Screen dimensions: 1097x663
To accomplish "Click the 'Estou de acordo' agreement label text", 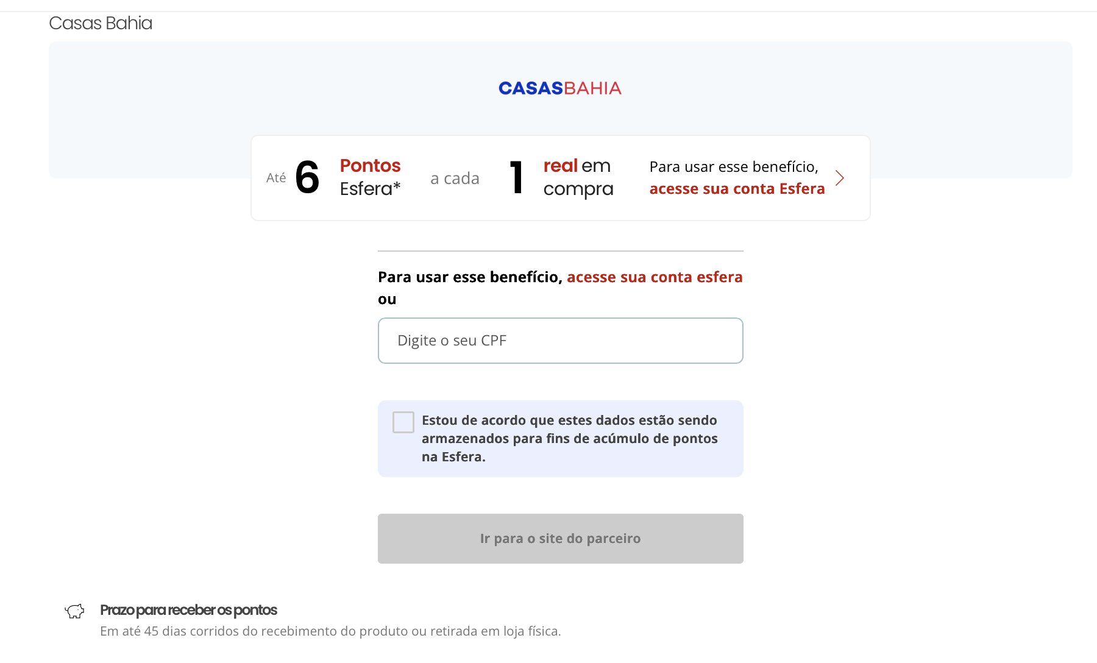I will [x=569, y=438].
